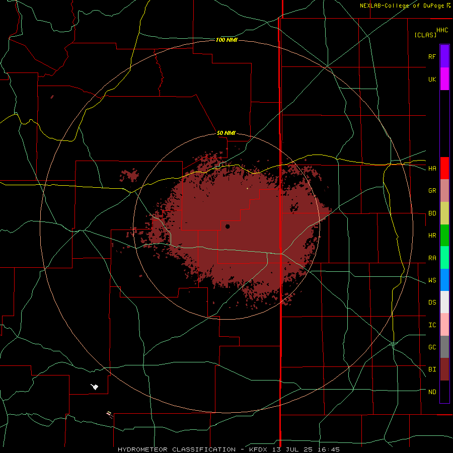Click the 16:45 timestamp
Viewport: 453px width, 453px height.
point(328,449)
